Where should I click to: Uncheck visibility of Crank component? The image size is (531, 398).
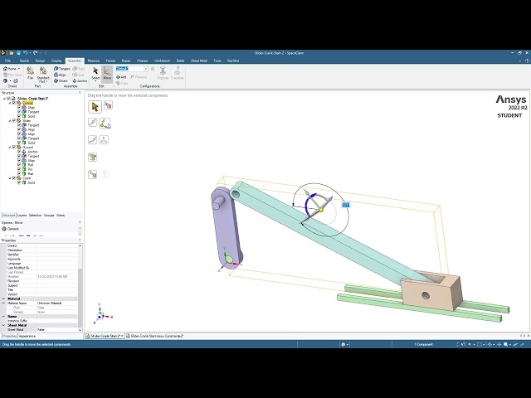pyautogui.click(x=14, y=178)
